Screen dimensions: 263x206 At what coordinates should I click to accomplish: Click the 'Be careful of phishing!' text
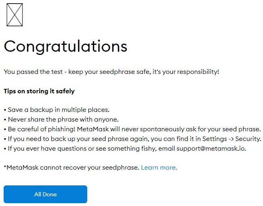click(x=42, y=129)
